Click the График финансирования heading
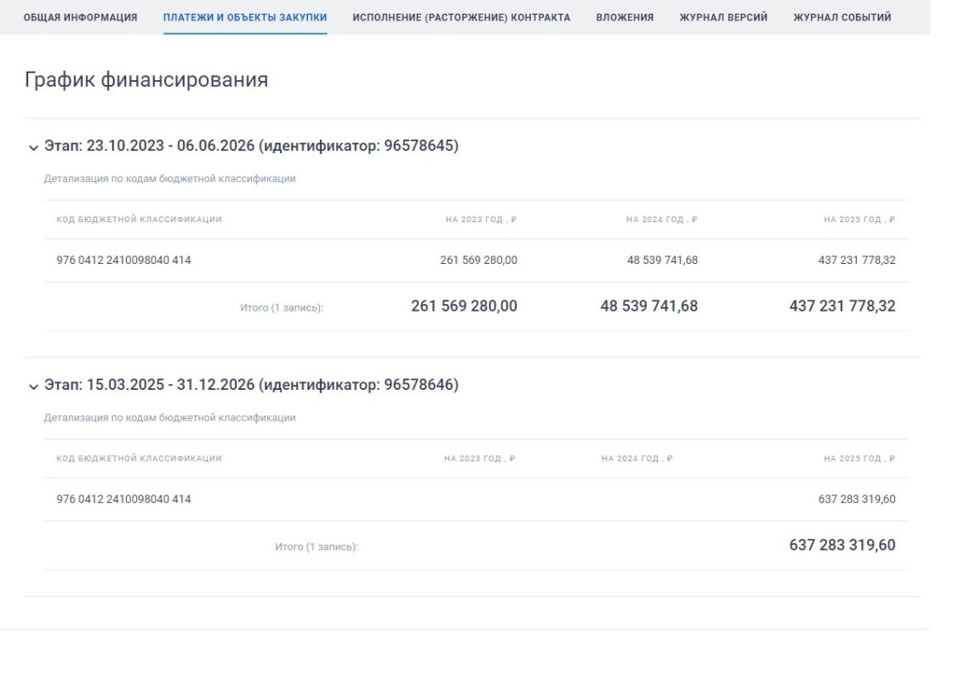Viewport: 965px width, 681px height. coord(146,80)
